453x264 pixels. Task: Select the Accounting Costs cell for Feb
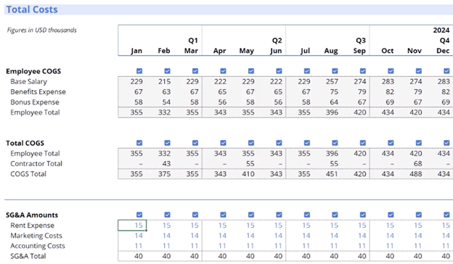160,246
